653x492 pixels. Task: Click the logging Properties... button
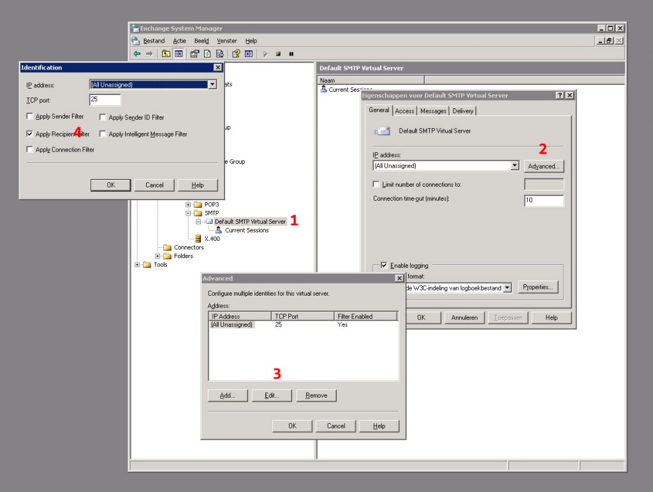538,287
